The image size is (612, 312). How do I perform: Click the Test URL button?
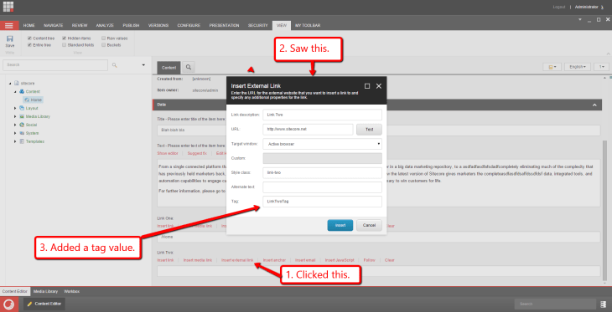pyautogui.click(x=369, y=130)
